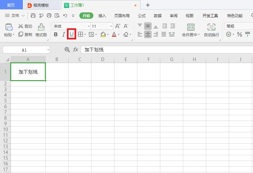The width and height of the screenshot is (253, 173).
Task: Click the cell style table icon
Action: (91, 34)
